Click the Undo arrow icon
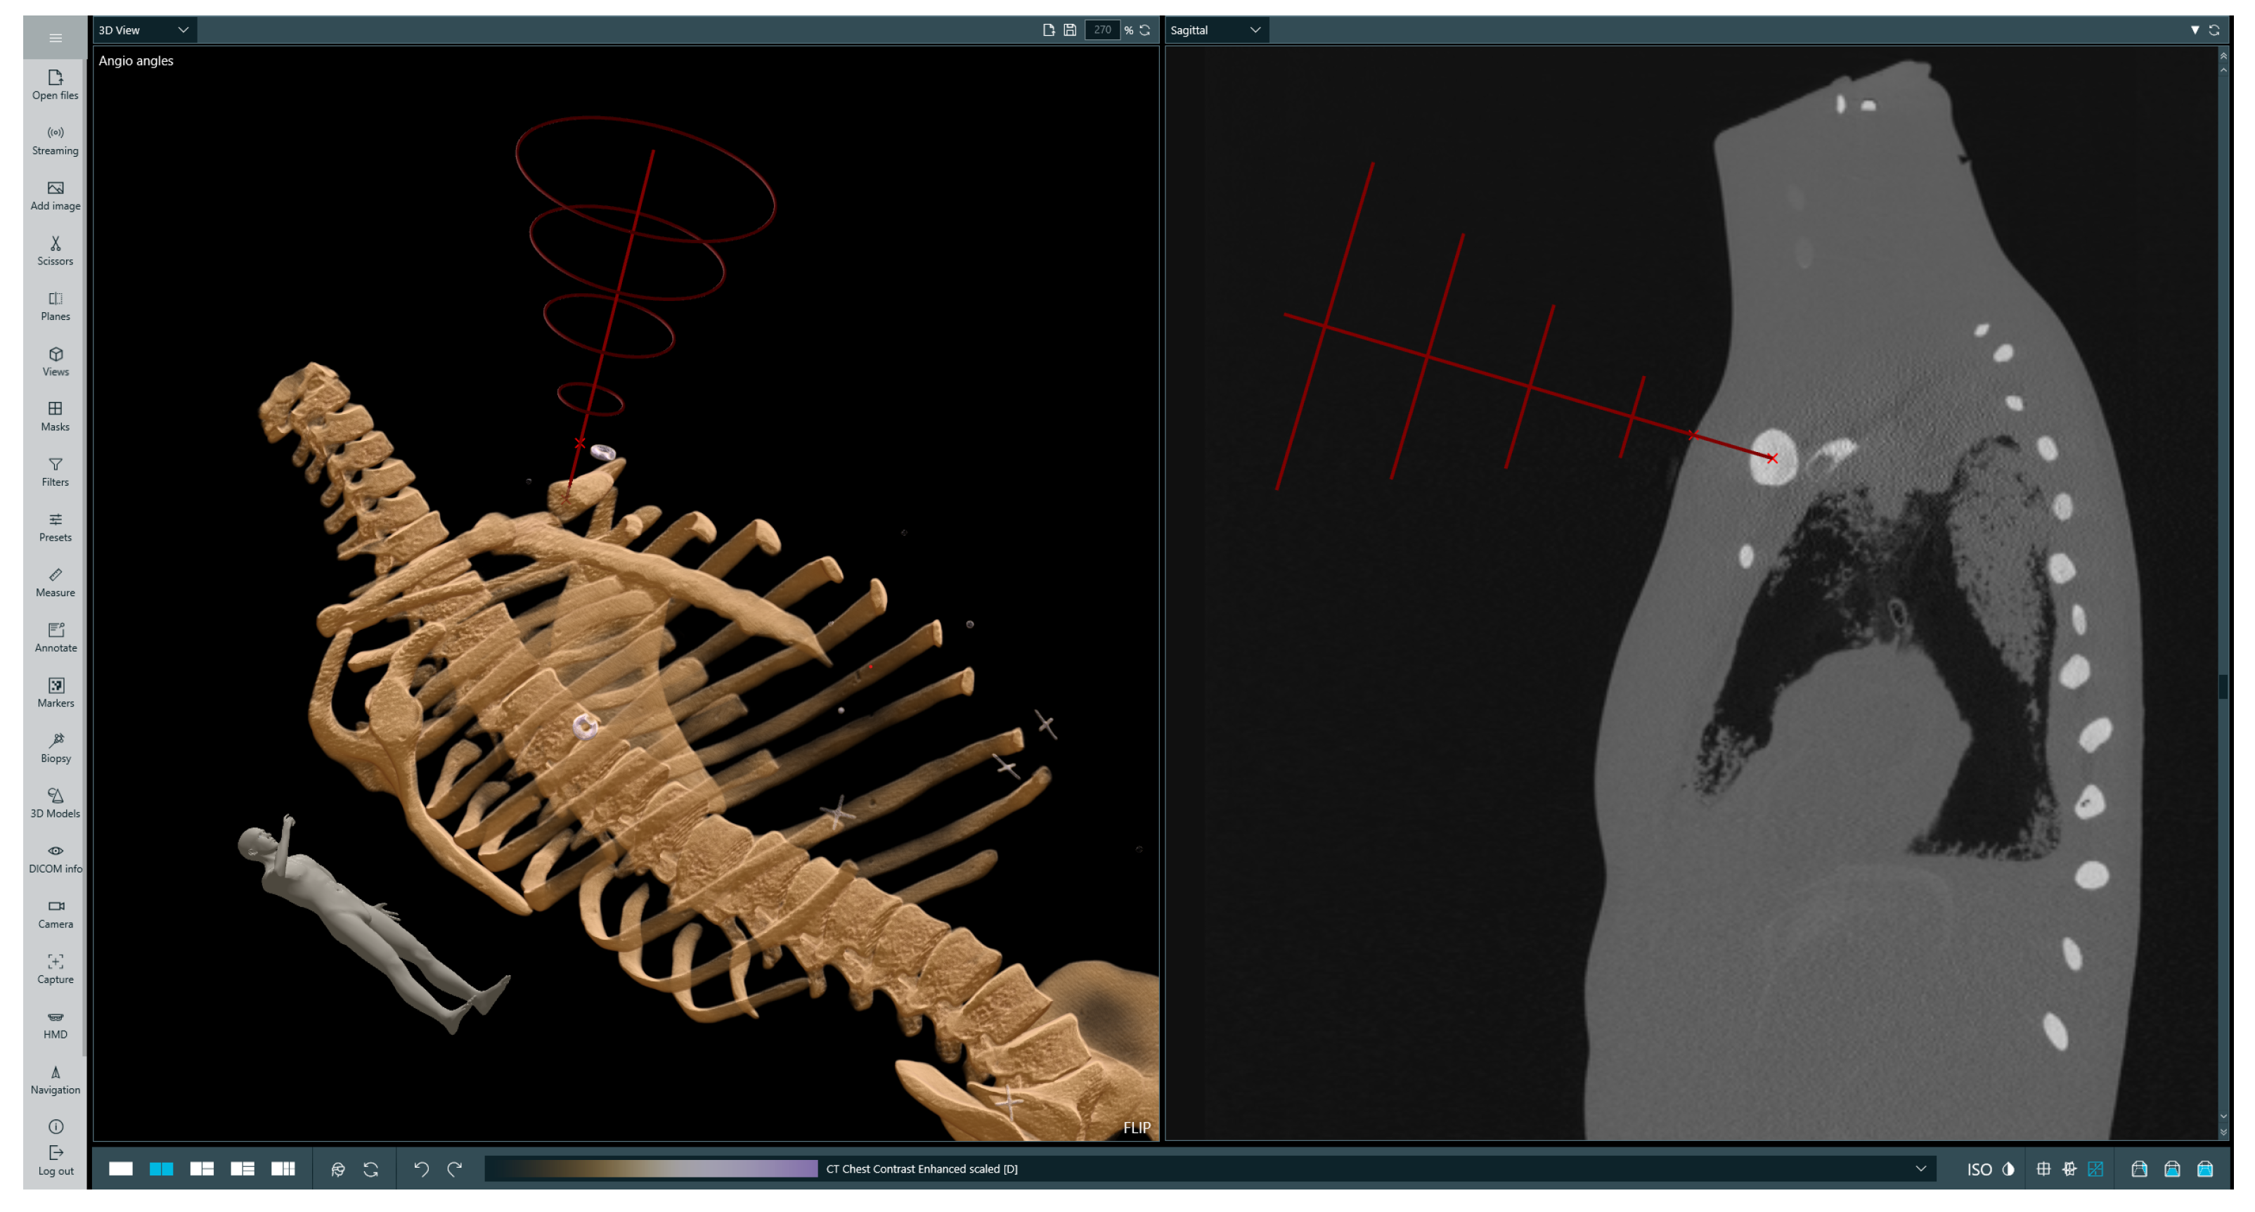The height and width of the screenshot is (1212, 2255). 421,1168
